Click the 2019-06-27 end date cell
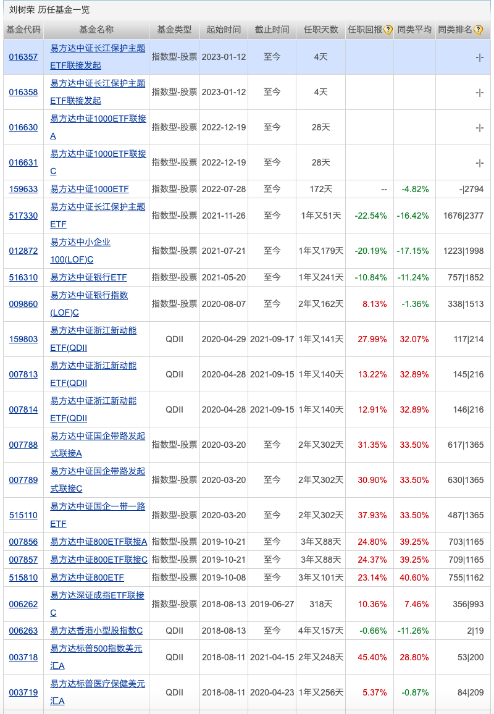 pyautogui.click(x=272, y=604)
